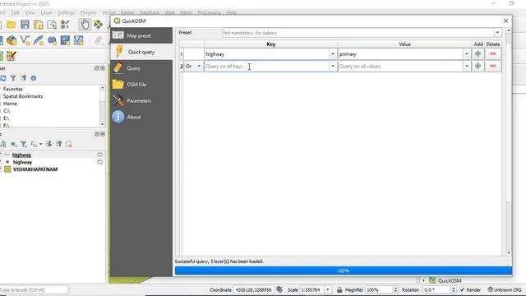Click Unknown CRS in status bar
This screenshot has height=296, width=526.
[x=505, y=289]
